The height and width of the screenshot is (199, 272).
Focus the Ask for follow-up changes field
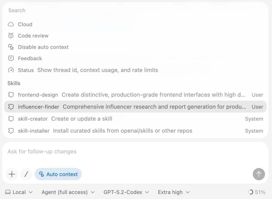[126, 152]
